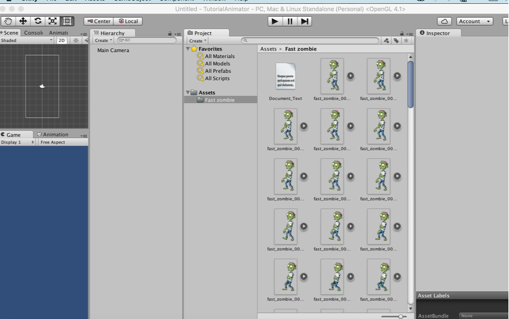
Task: Click the Step frame button
Action: click(305, 22)
